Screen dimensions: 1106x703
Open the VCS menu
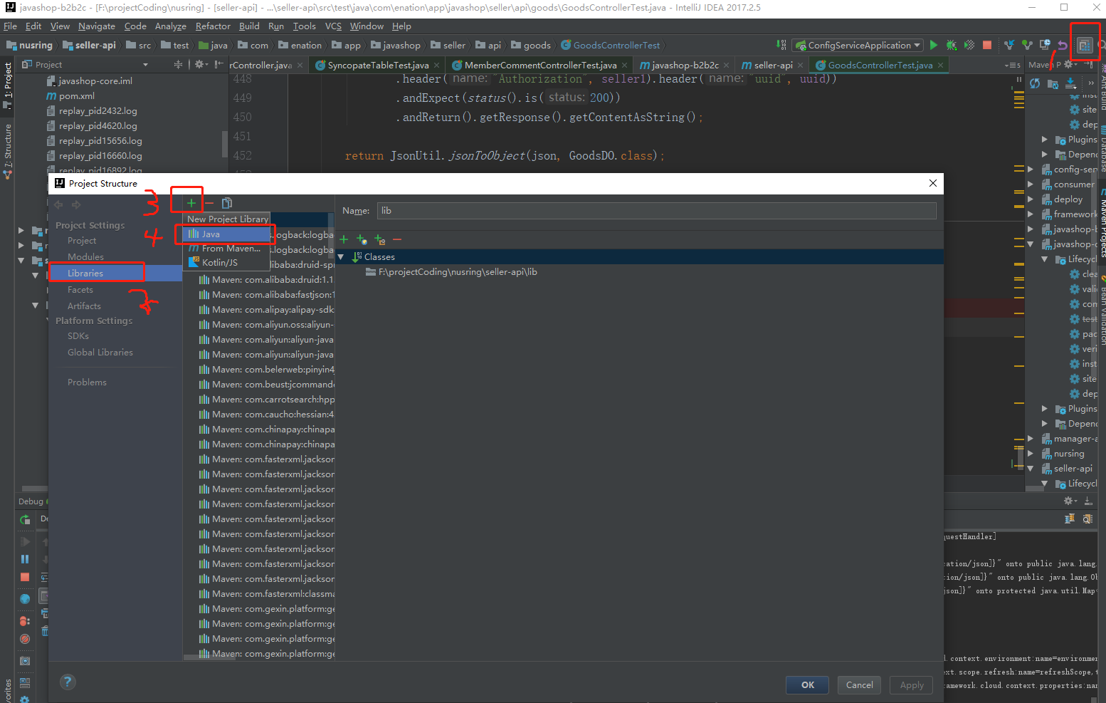pos(333,26)
